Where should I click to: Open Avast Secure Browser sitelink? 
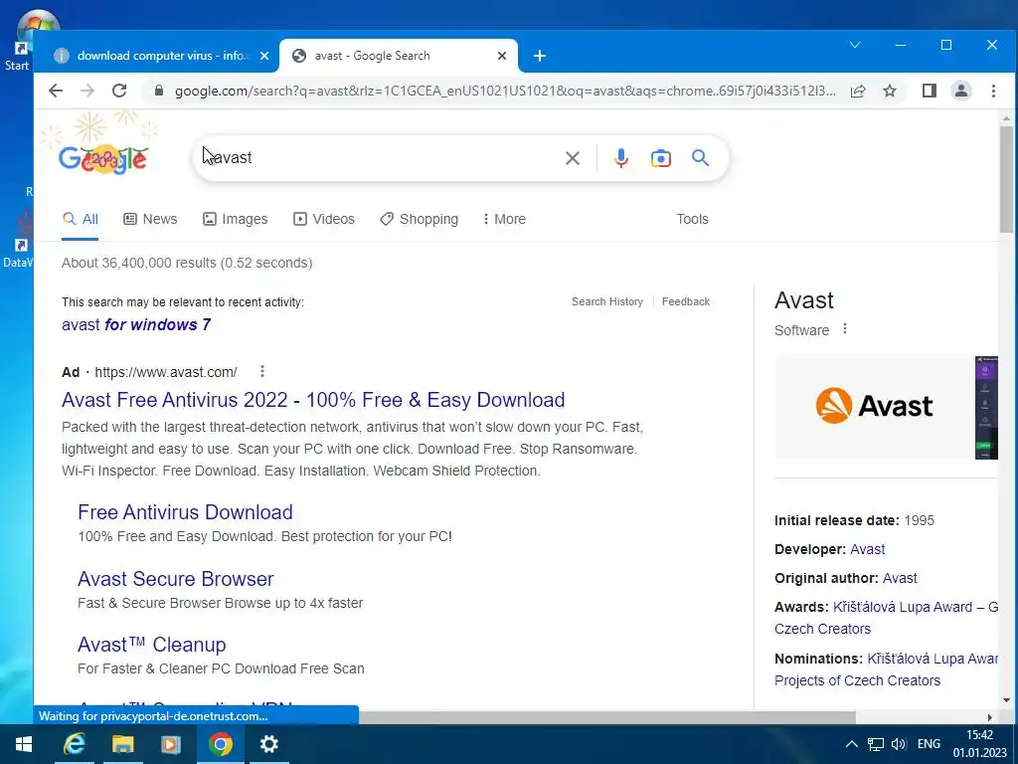coord(175,579)
